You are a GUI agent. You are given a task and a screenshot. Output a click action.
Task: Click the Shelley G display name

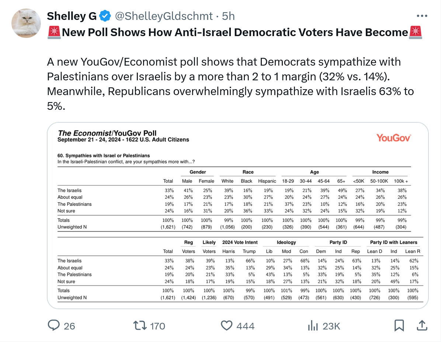click(72, 16)
